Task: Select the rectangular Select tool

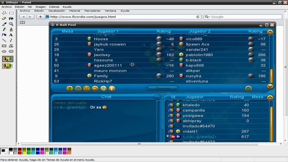Action: pos(11,13)
